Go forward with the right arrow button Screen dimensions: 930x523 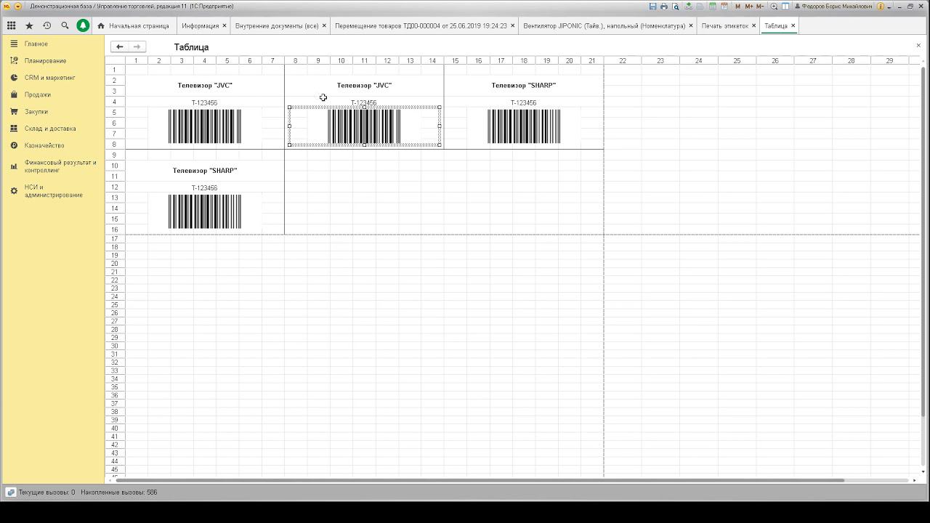137,46
